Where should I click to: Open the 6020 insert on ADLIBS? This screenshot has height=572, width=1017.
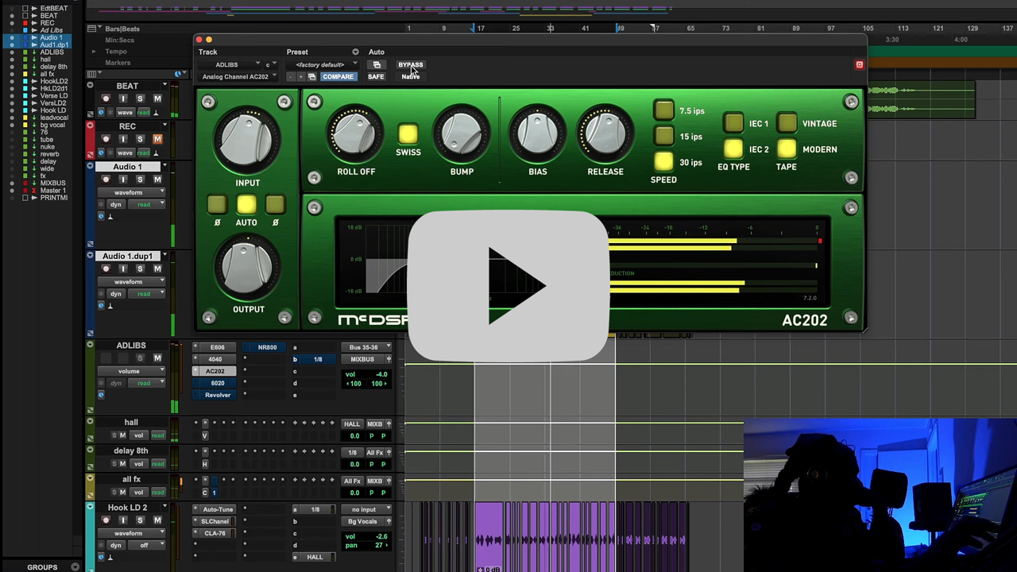(x=217, y=383)
